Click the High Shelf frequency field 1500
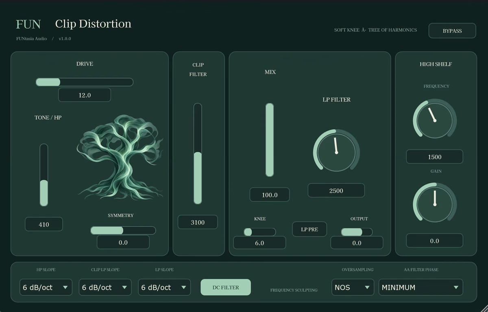The height and width of the screenshot is (312, 488). pyautogui.click(x=435, y=157)
